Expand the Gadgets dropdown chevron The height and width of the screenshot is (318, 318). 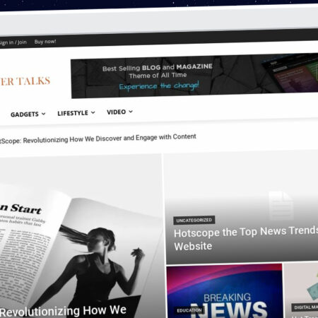[x=43, y=114]
